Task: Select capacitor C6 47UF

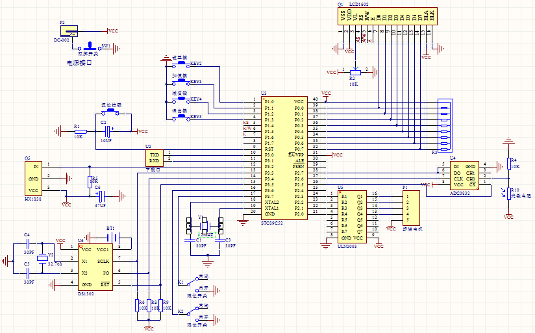Action: [101, 196]
